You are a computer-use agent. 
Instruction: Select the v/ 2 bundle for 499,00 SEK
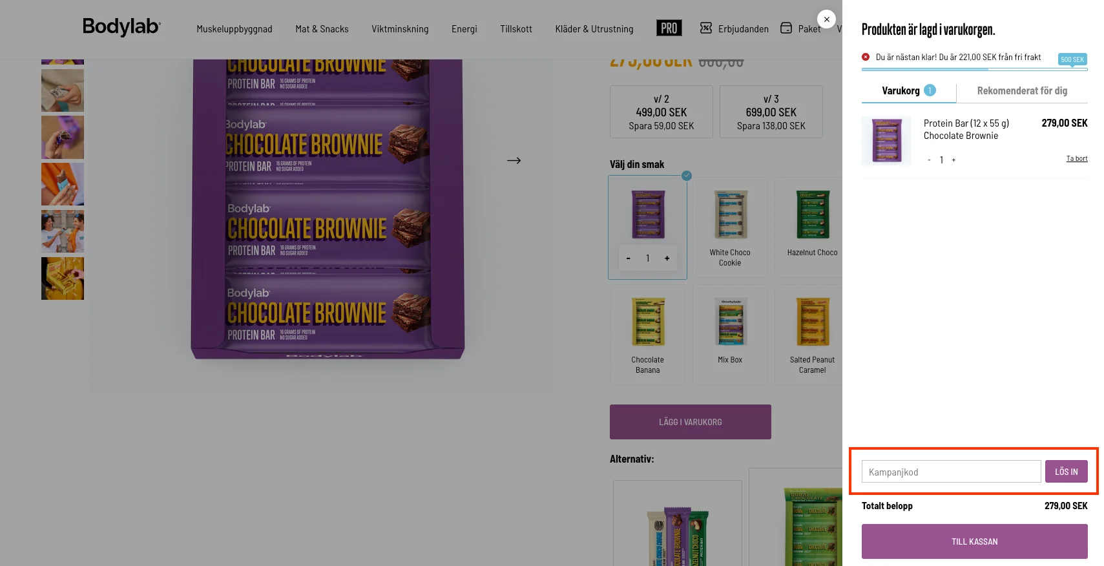click(x=661, y=112)
